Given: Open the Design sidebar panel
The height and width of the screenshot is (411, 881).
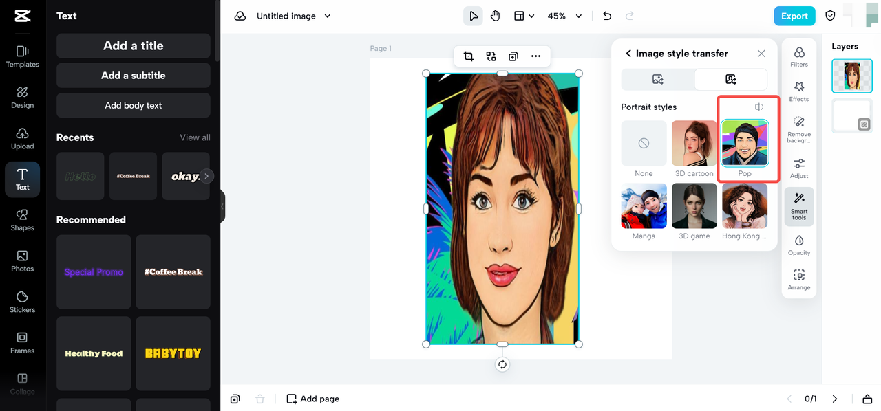Looking at the screenshot, I should [x=22, y=98].
